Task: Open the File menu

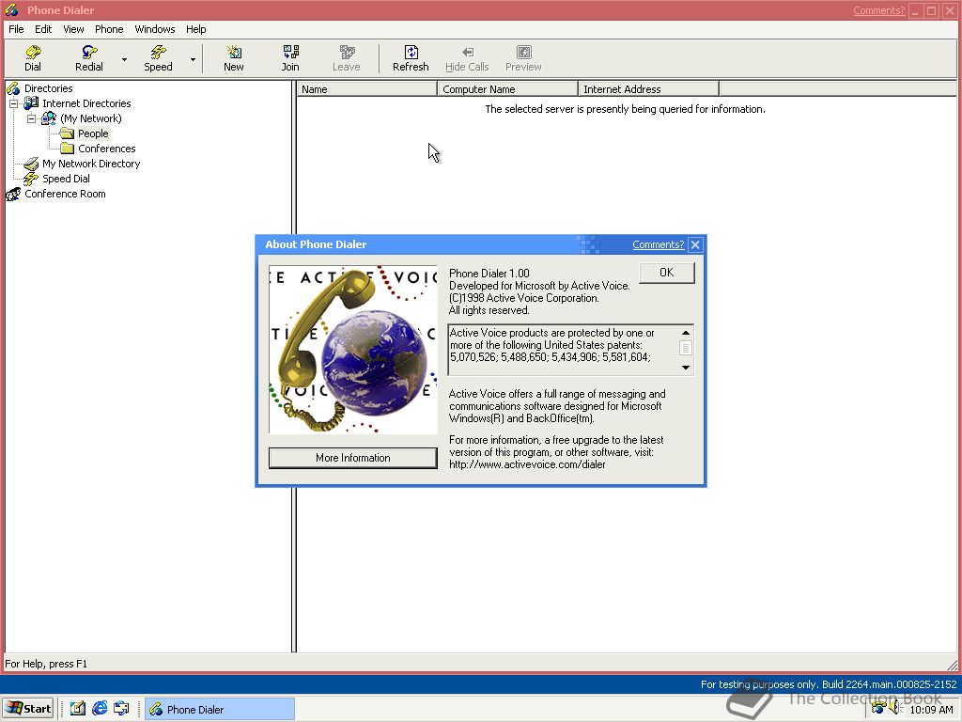Action: [16, 29]
